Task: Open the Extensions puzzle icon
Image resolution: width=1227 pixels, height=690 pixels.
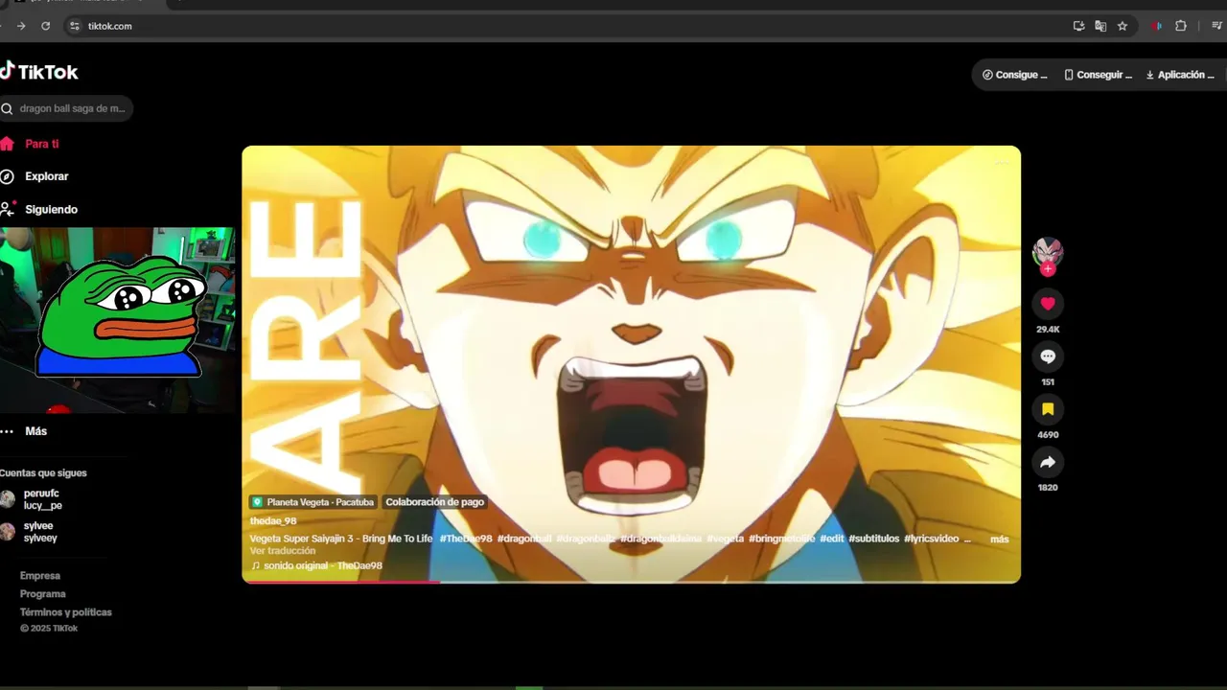Action: pos(1181,26)
